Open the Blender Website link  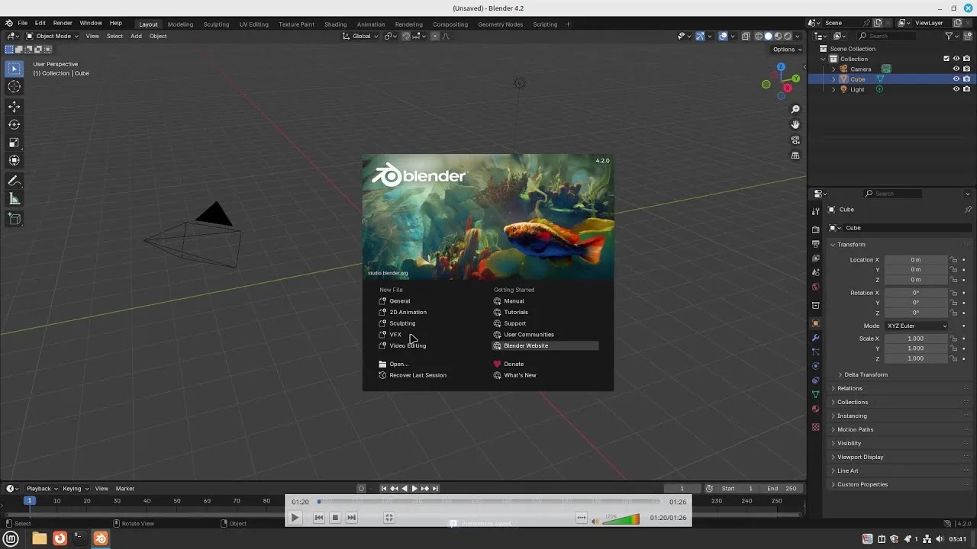click(545, 345)
